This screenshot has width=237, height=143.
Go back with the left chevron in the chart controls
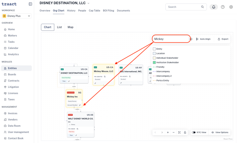click(155, 132)
